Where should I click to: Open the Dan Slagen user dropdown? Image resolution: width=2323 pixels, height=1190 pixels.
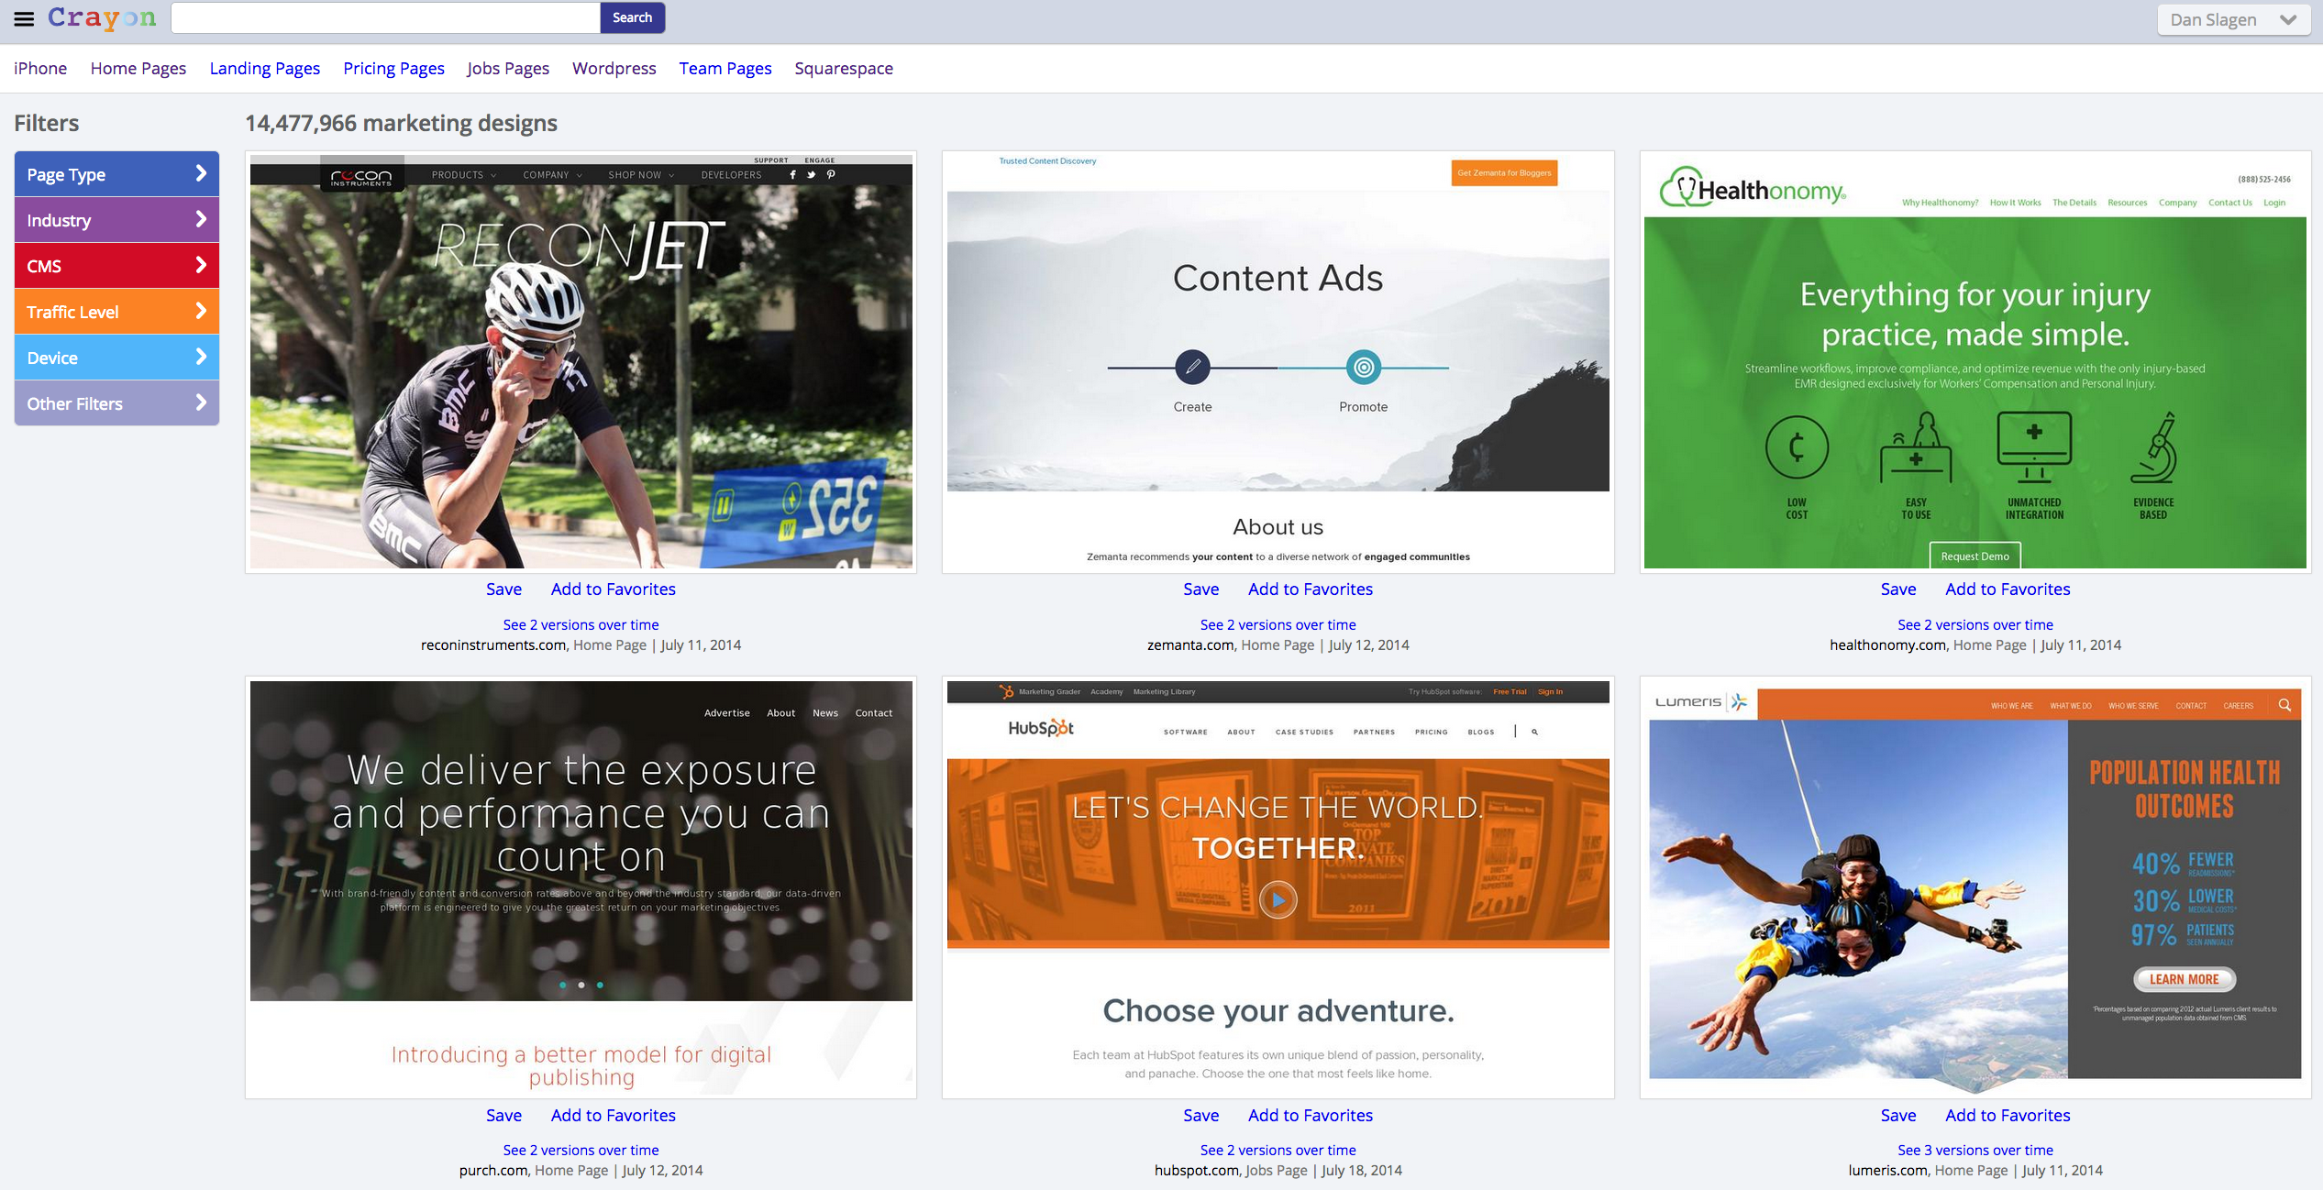[x=2233, y=19]
